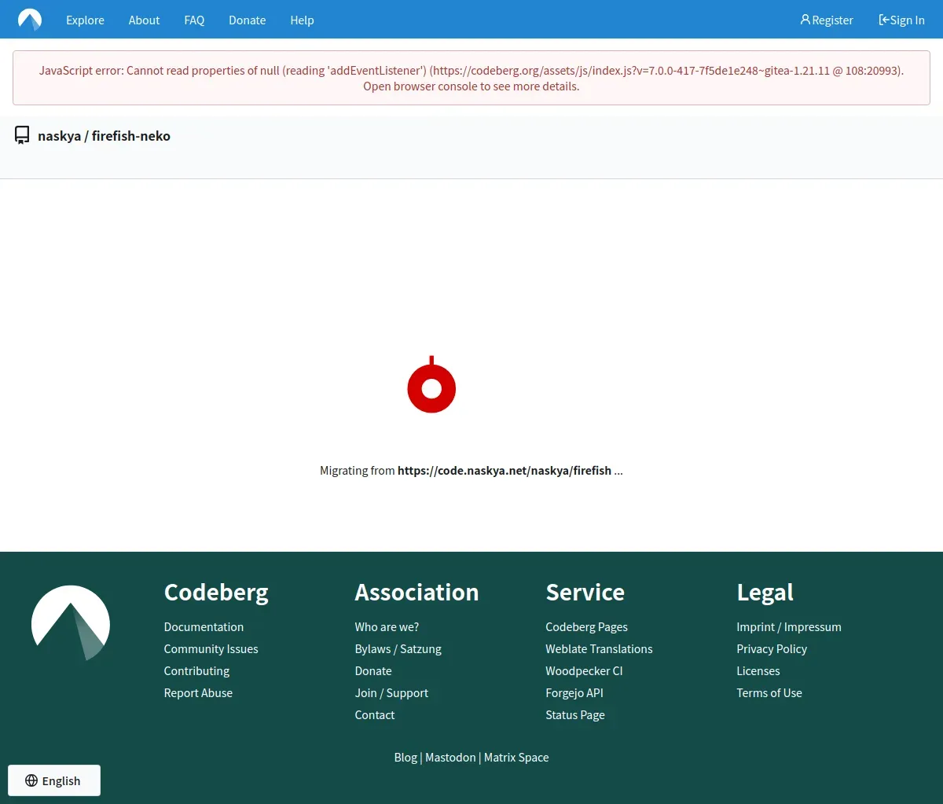
Task: Open the Forgejo API link
Action: pos(574,693)
